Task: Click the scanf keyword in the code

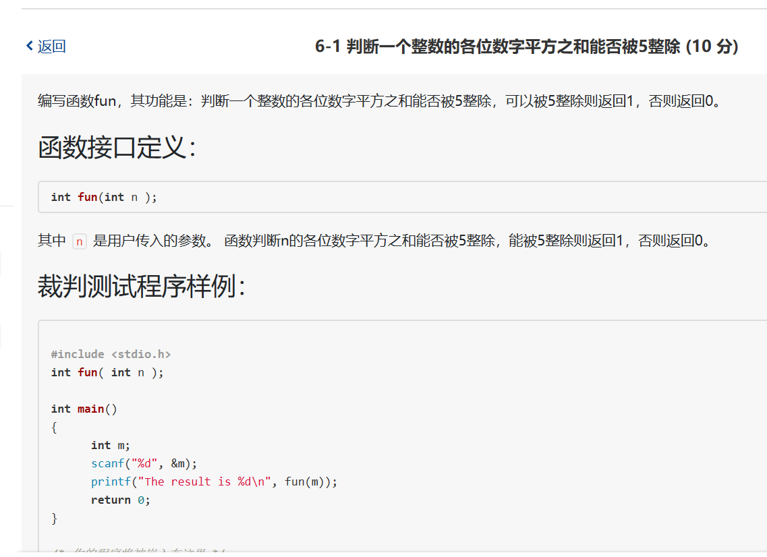Action: (x=108, y=463)
